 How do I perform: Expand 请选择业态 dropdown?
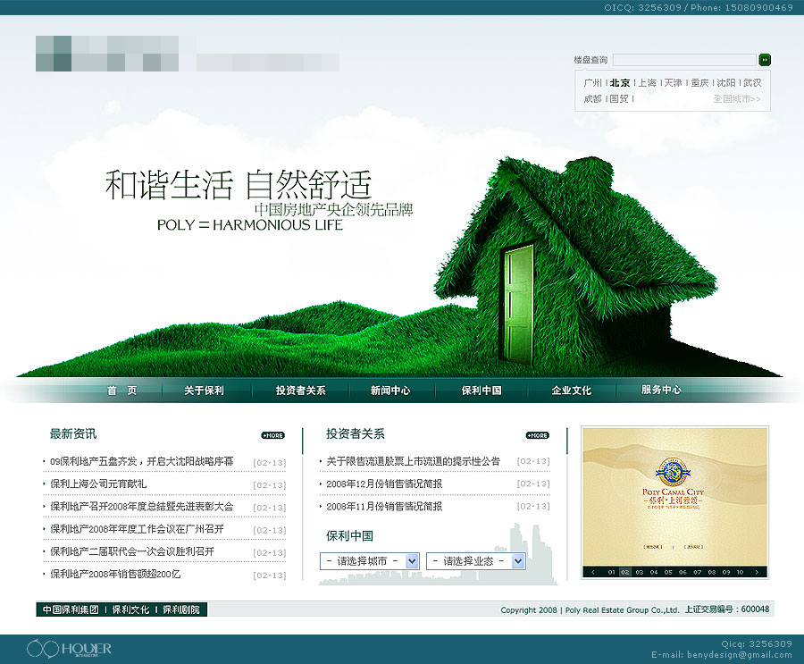pos(476,561)
